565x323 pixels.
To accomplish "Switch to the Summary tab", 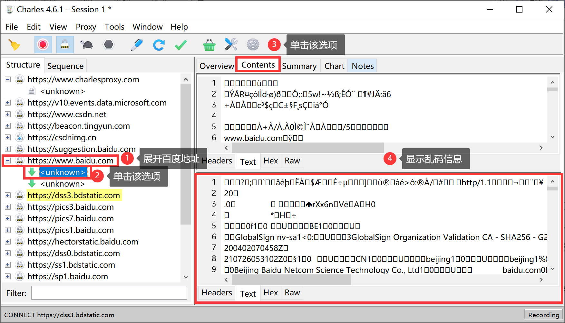I will tap(299, 66).
